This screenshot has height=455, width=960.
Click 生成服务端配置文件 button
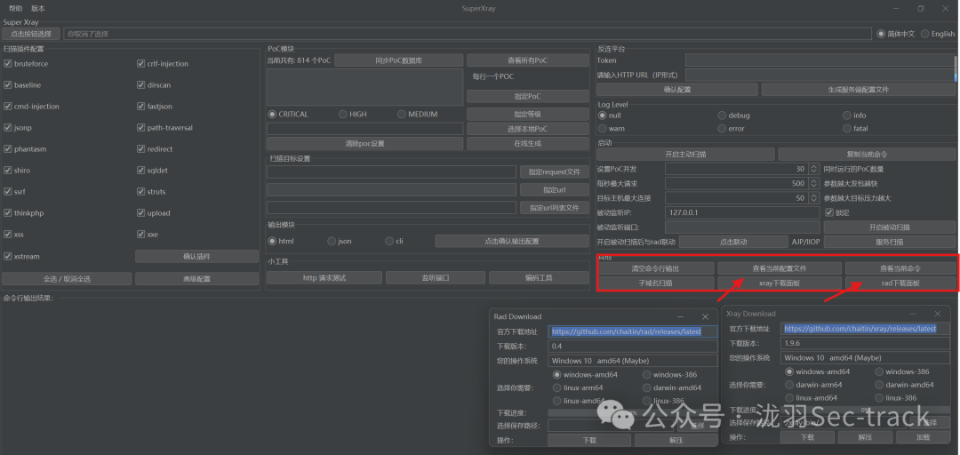tap(858, 90)
